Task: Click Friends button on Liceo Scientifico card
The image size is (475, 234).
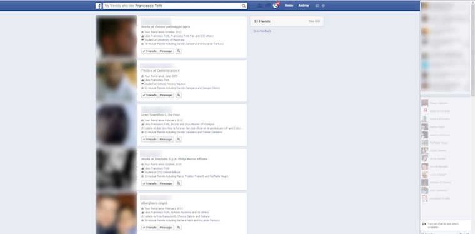Action: (x=149, y=140)
